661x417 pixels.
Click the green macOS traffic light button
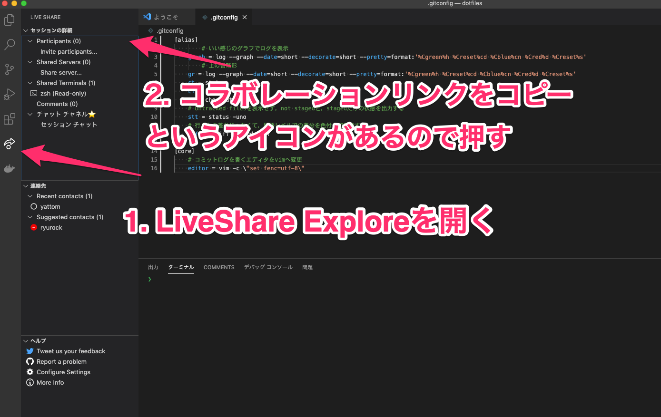pos(24,3)
